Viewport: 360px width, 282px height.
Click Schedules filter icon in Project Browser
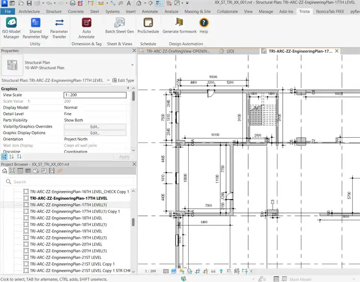(x=28, y=171)
